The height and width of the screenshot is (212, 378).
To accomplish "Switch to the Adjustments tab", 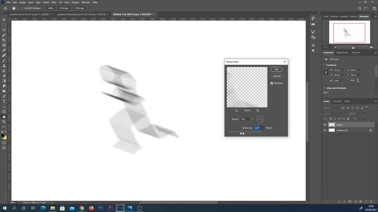I will tap(343, 52).
